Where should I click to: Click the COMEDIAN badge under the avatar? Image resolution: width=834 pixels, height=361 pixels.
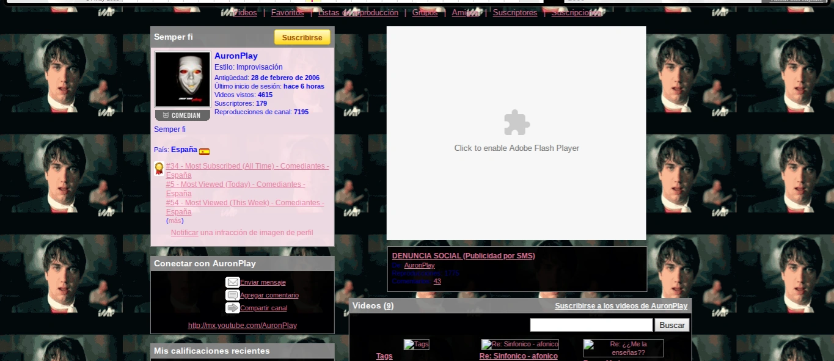[x=182, y=115]
